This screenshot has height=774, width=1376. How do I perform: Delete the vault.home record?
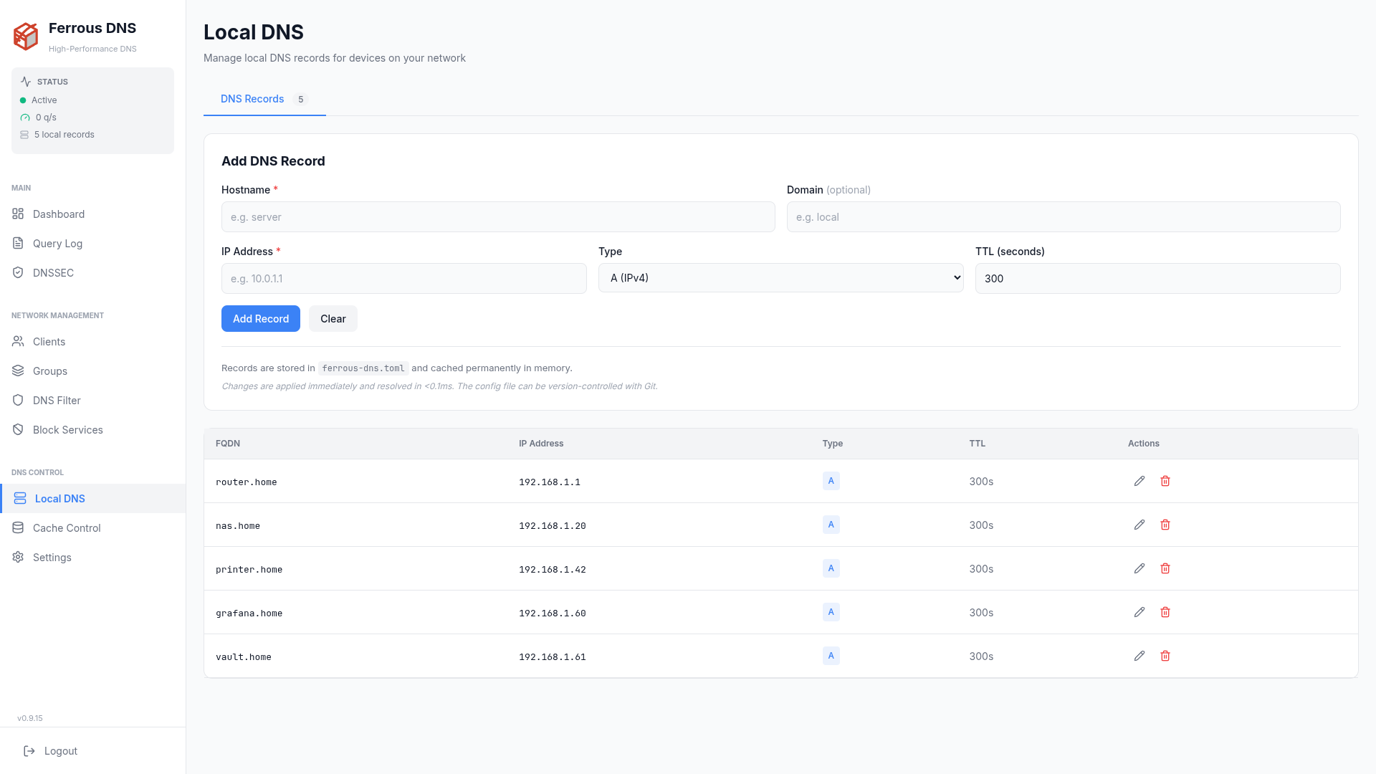1165,656
